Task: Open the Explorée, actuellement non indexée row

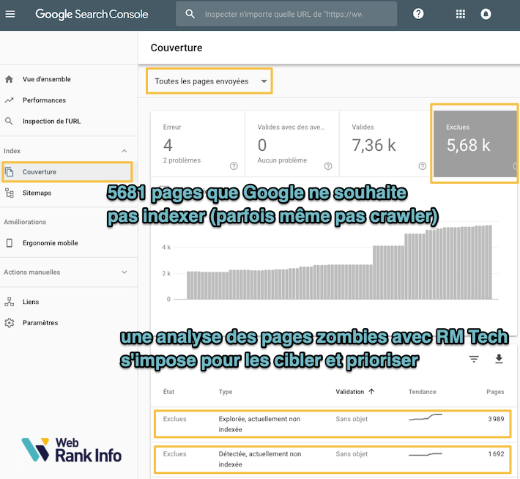Action: [333, 424]
